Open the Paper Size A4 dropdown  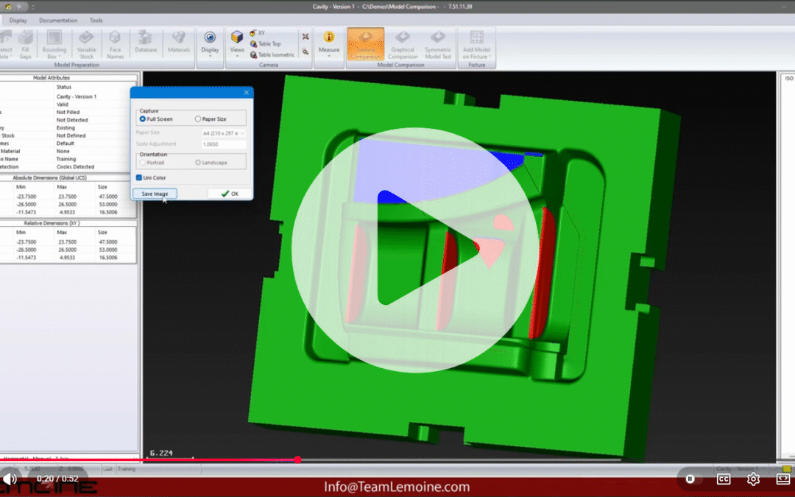(x=225, y=133)
